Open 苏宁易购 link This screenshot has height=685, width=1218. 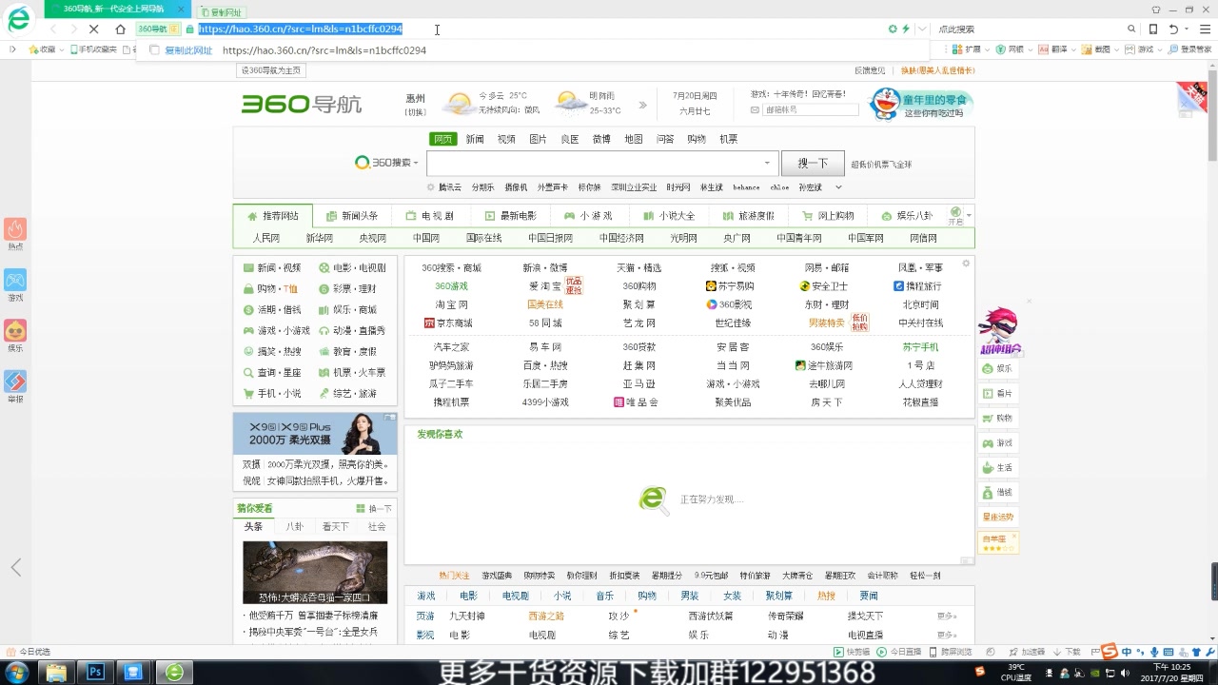pyautogui.click(x=730, y=286)
